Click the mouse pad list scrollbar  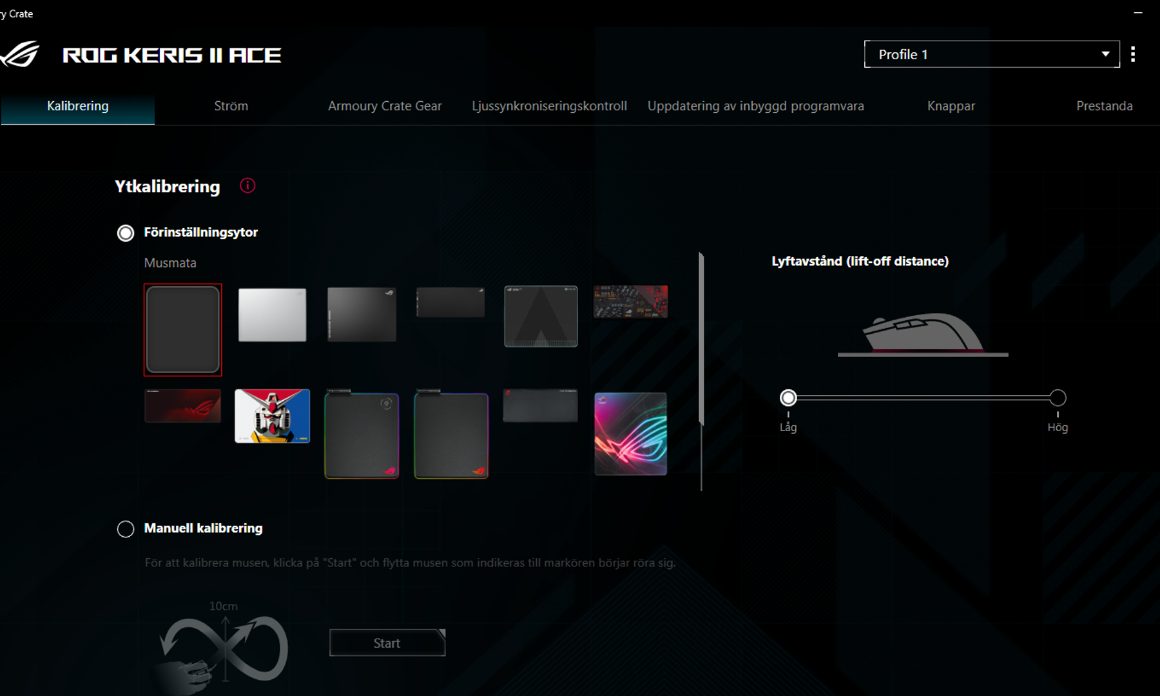(701, 340)
